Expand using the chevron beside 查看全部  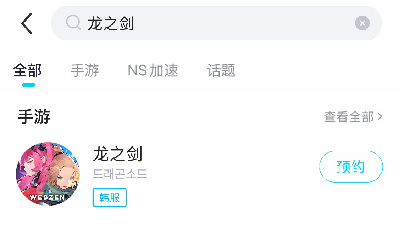pyautogui.click(x=380, y=116)
